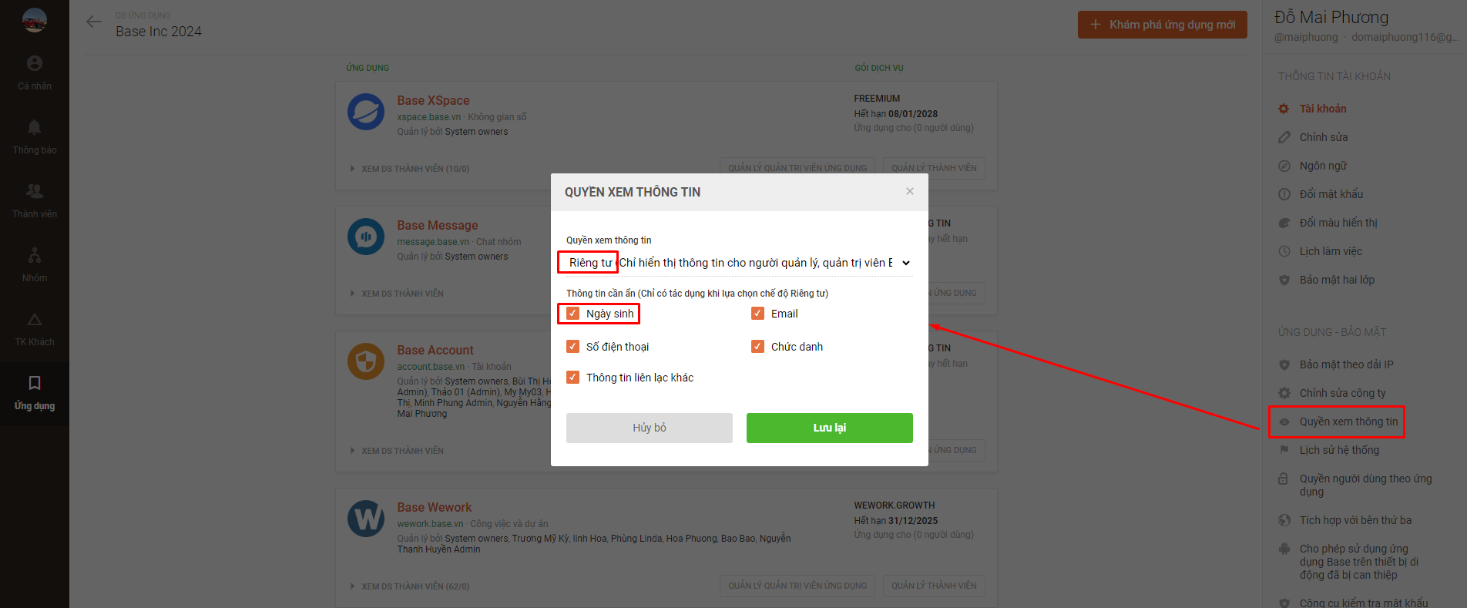Expand Xem DS thành viên under Base Message
Screen dimensions: 1467x608
[x=397, y=294]
